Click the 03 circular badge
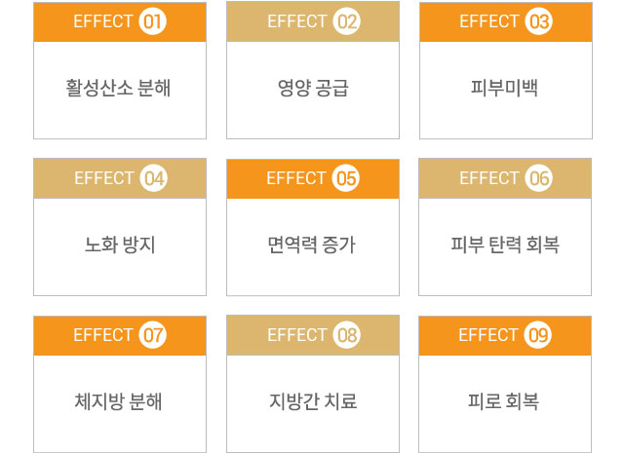This screenshot has width=624, height=453. click(539, 21)
